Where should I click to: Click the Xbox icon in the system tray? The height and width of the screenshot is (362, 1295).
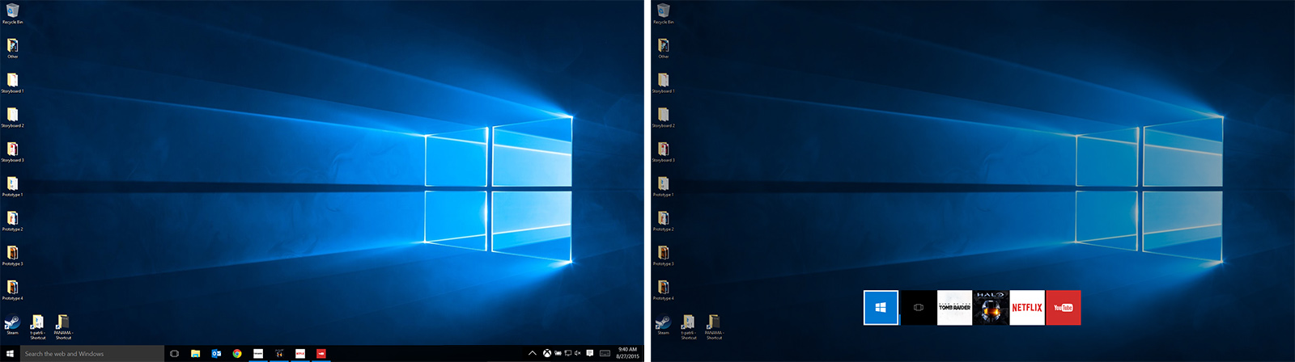click(x=547, y=353)
